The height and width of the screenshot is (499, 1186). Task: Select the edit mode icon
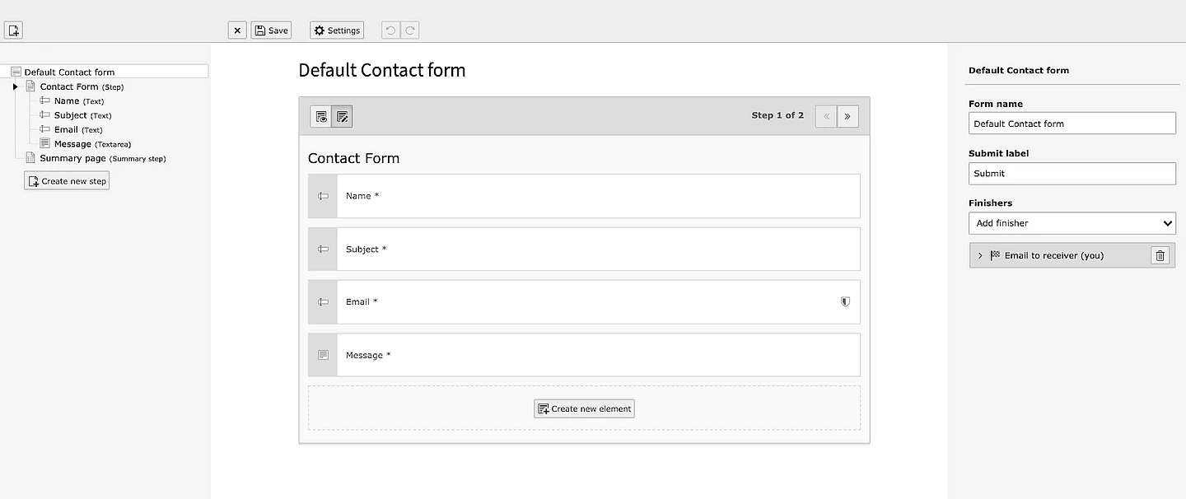pos(342,116)
